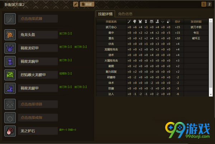
Task: Click the chest armor column header icon
Action: pyautogui.click(x=140, y=21)
